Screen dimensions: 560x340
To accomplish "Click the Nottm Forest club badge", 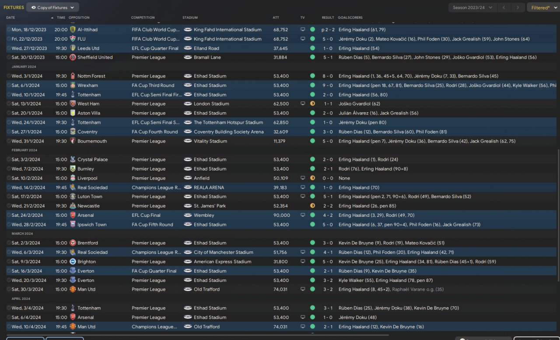I will pos(73,76).
